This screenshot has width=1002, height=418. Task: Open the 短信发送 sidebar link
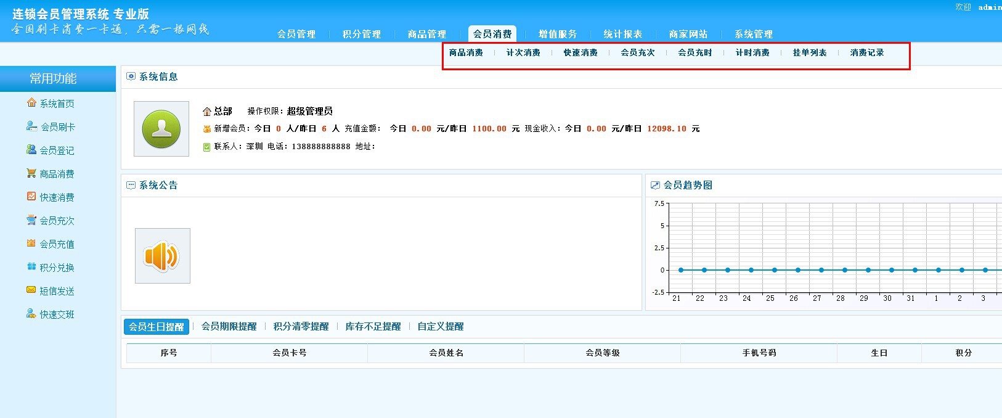(x=57, y=291)
